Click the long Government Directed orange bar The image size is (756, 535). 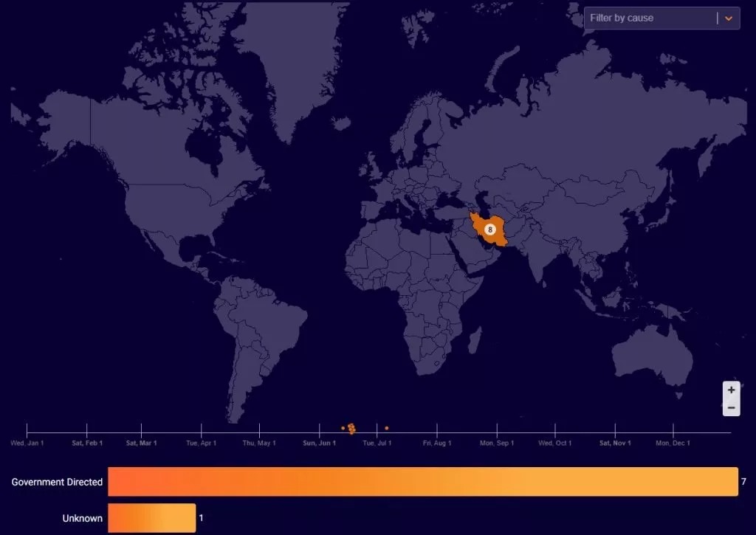[422, 482]
